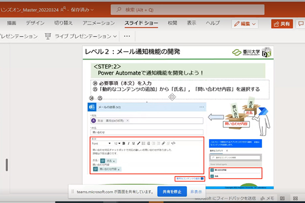The image size is (305, 203).
Task: Click the live presentation screen icon
Action: coord(48,36)
